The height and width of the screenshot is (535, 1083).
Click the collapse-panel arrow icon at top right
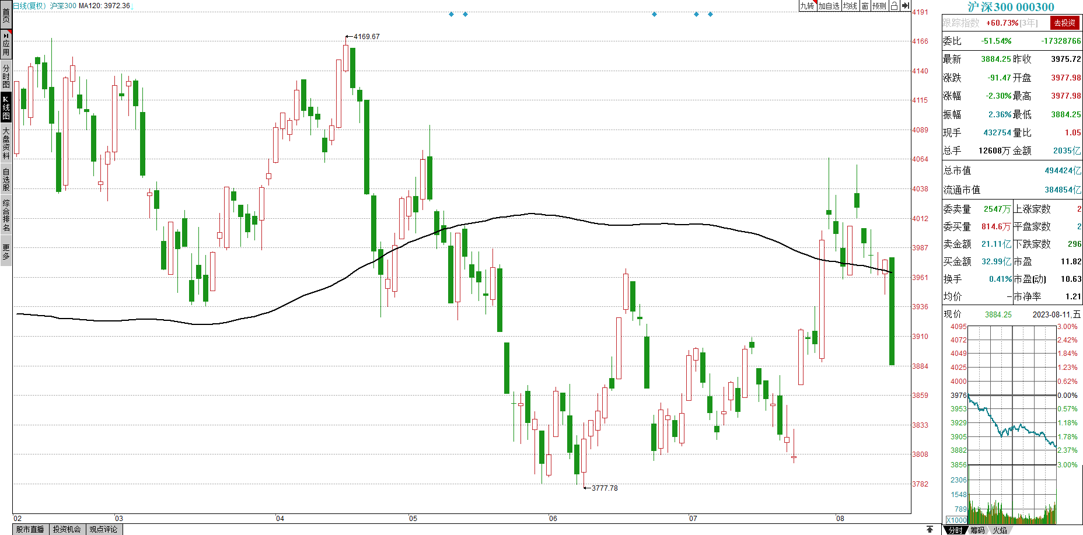pyautogui.click(x=905, y=6)
